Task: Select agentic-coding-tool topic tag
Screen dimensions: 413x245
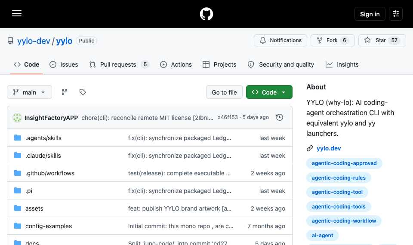Action: click(337, 192)
